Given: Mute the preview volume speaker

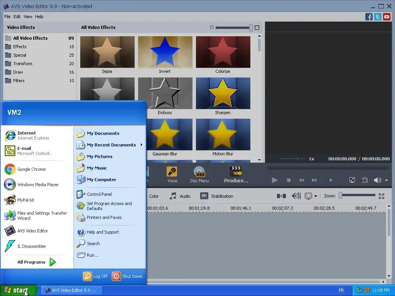Looking at the screenshot, I should pos(377,180).
